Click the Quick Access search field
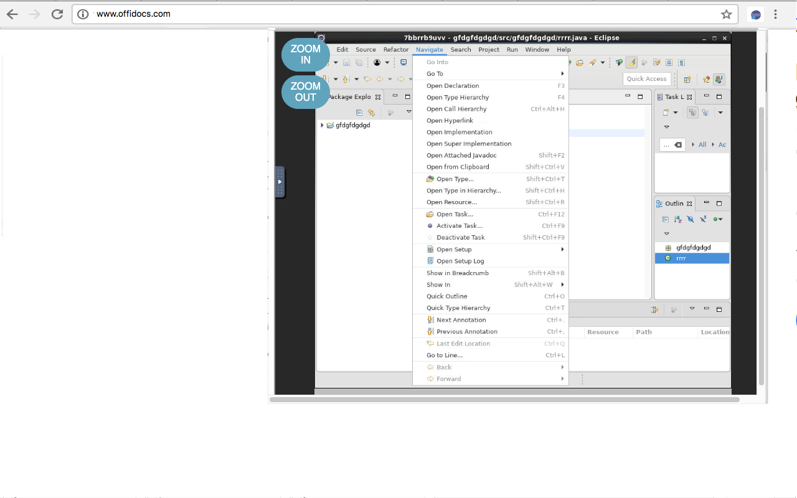The width and height of the screenshot is (797, 498). pyautogui.click(x=646, y=79)
